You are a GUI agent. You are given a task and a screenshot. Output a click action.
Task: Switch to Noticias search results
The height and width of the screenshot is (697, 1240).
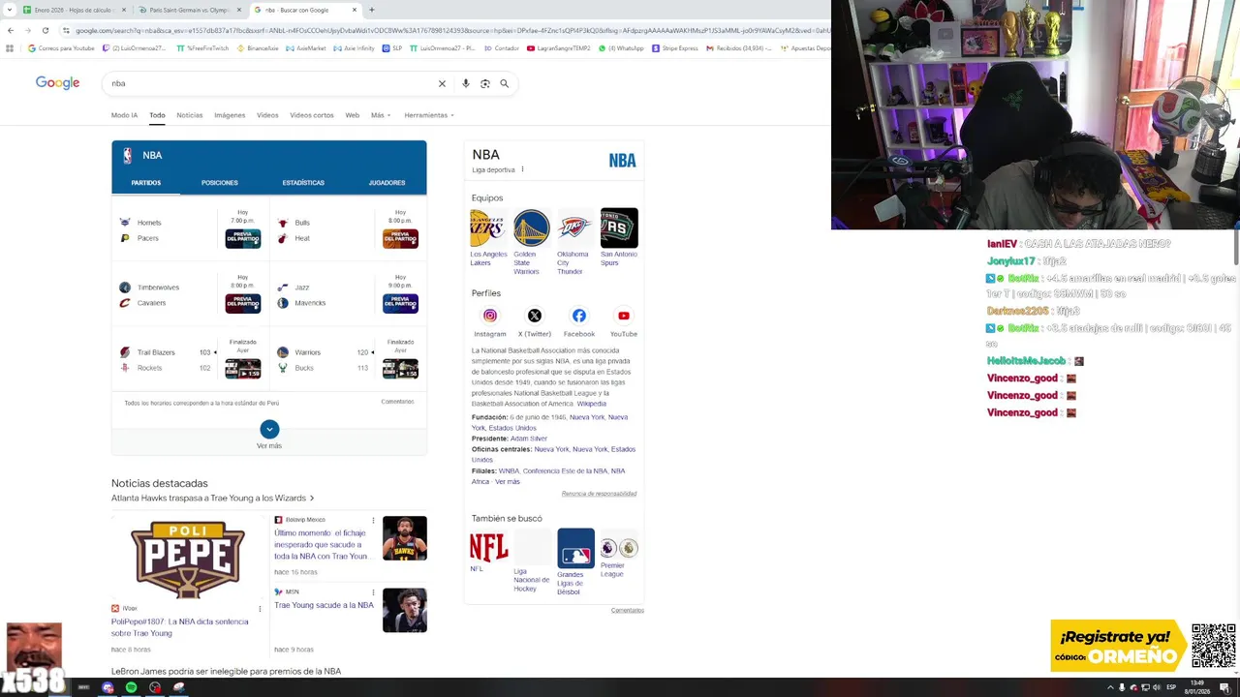(x=190, y=115)
